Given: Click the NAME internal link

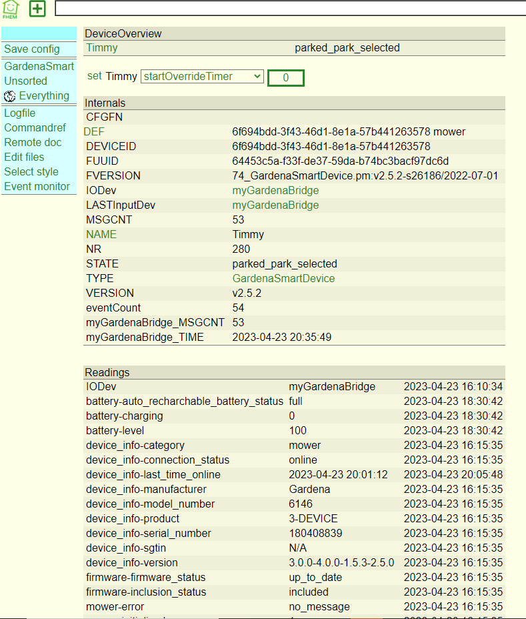Looking at the screenshot, I should (x=101, y=234).
